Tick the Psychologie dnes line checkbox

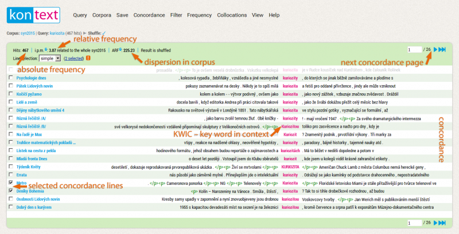(11, 78)
